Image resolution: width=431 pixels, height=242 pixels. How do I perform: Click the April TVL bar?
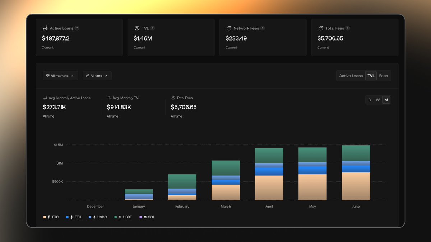point(269,174)
